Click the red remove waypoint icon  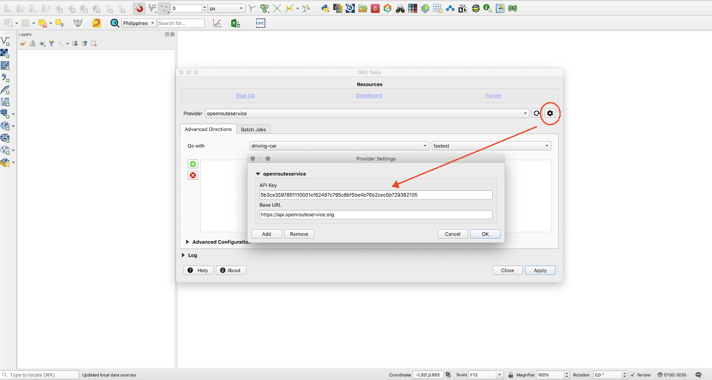tap(193, 175)
